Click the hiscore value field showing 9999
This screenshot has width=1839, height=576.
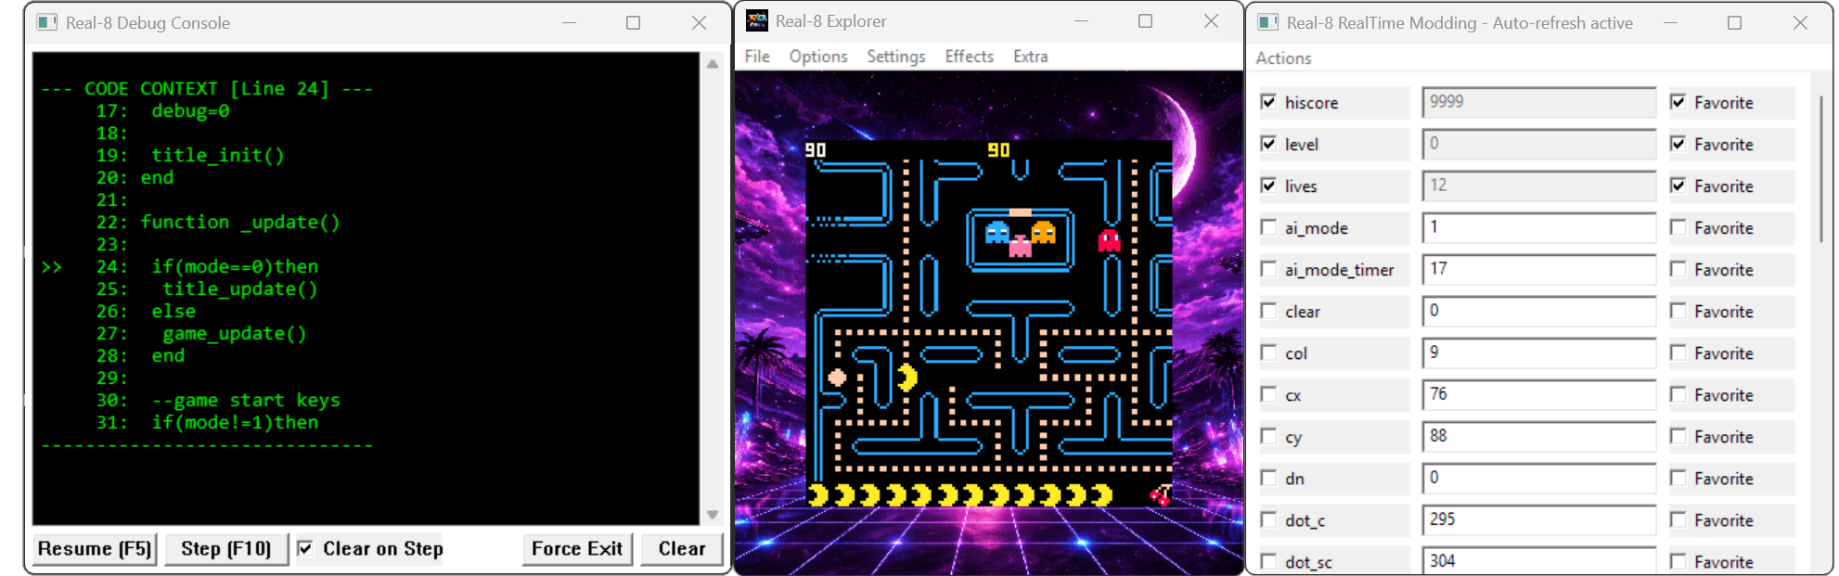pyautogui.click(x=1539, y=102)
